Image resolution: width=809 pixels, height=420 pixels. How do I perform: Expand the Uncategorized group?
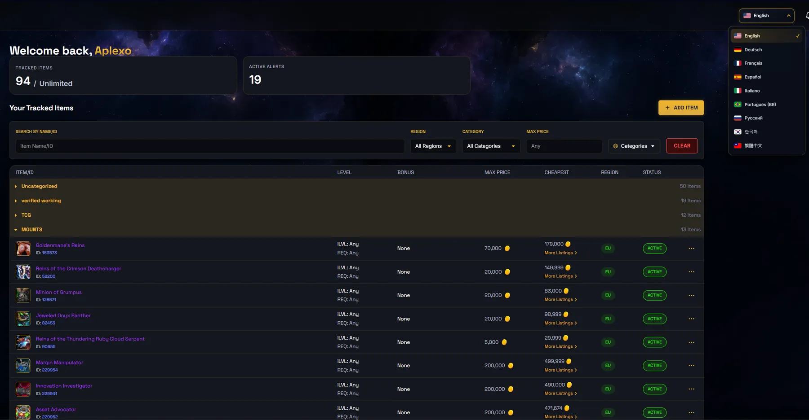357,186
